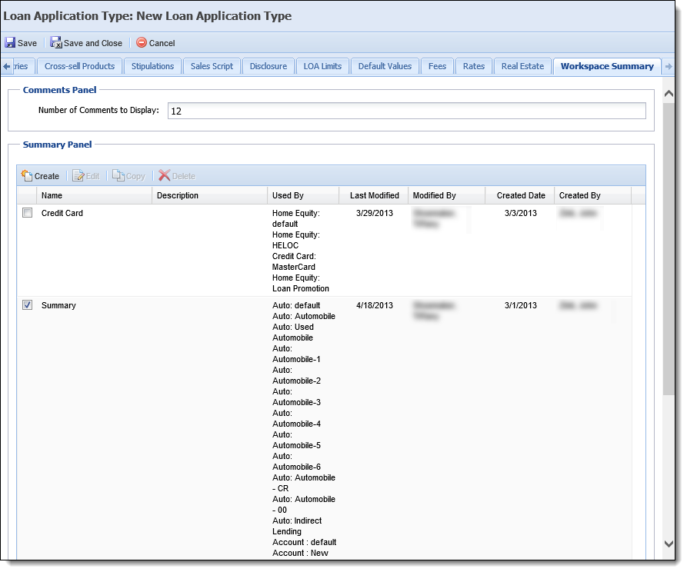
Task: Click the Number of Comments to Display field
Action: tap(407, 111)
